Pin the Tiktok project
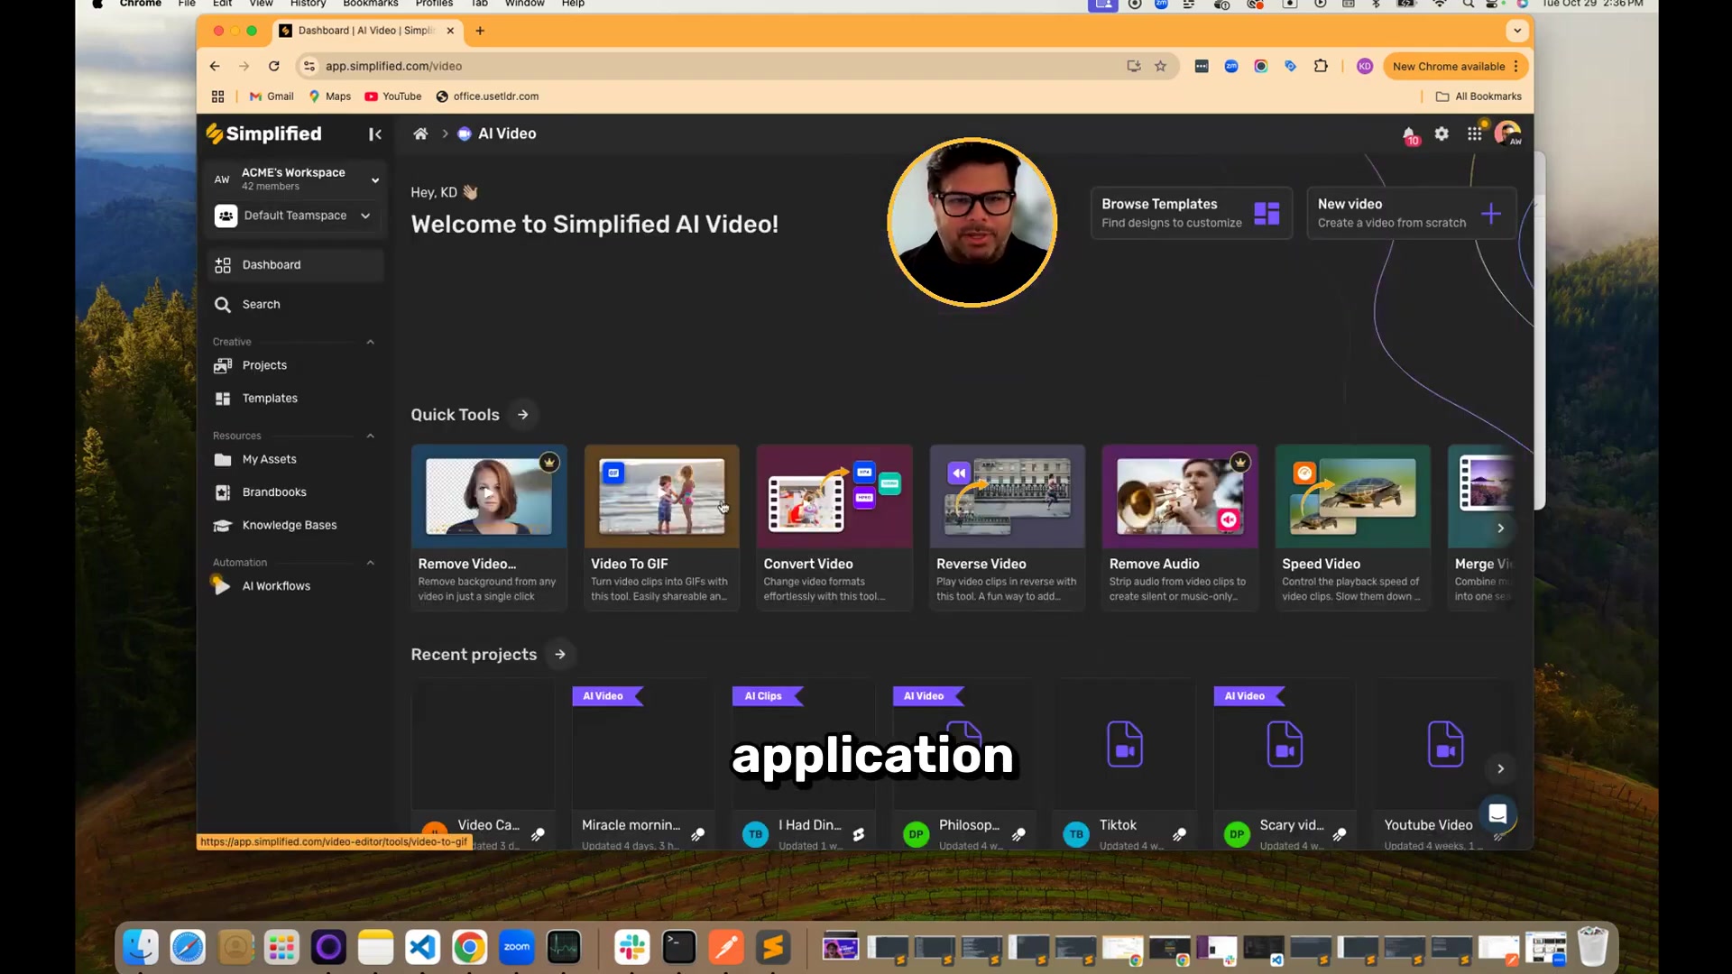Image resolution: width=1732 pixels, height=974 pixels. 1179,835
